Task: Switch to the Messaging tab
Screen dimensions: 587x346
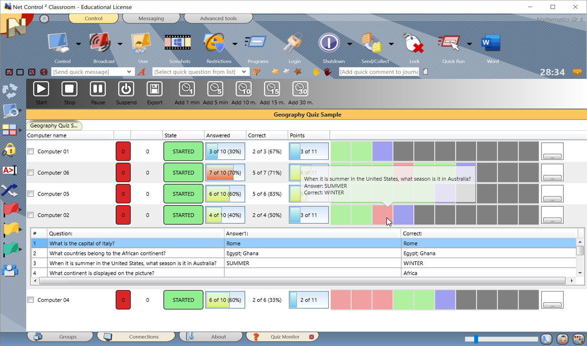Action: pos(151,18)
